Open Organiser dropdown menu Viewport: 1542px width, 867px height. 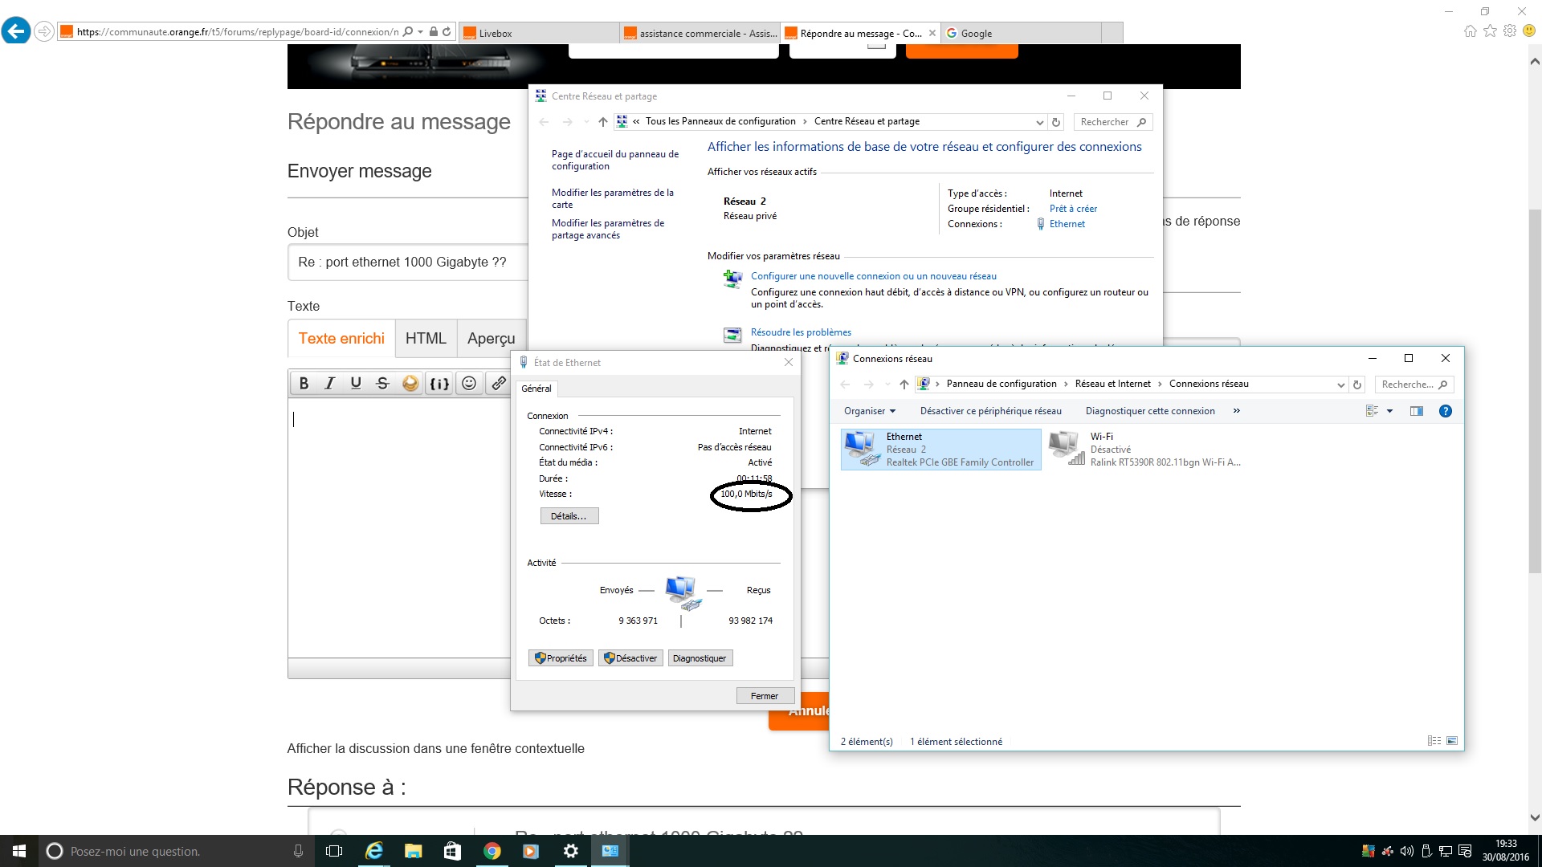point(869,411)
